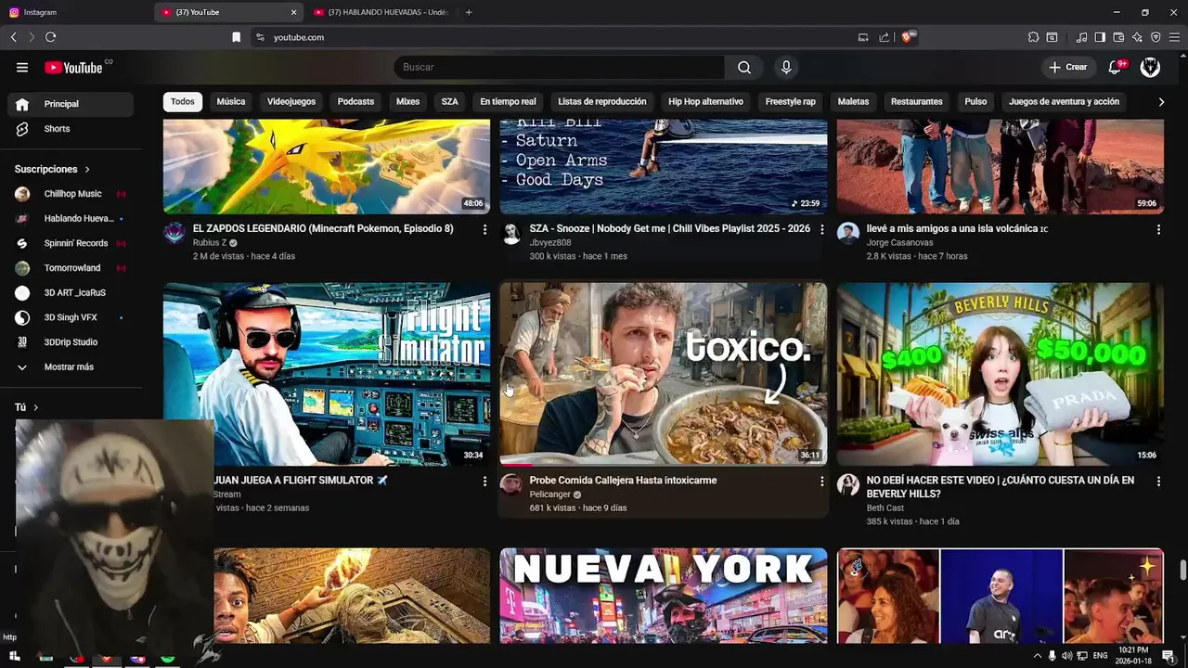The height and width of the screenshot is (668, 1188).
Task: Open Tomorrowland subscription channel
Action: [x=71, y=268]
